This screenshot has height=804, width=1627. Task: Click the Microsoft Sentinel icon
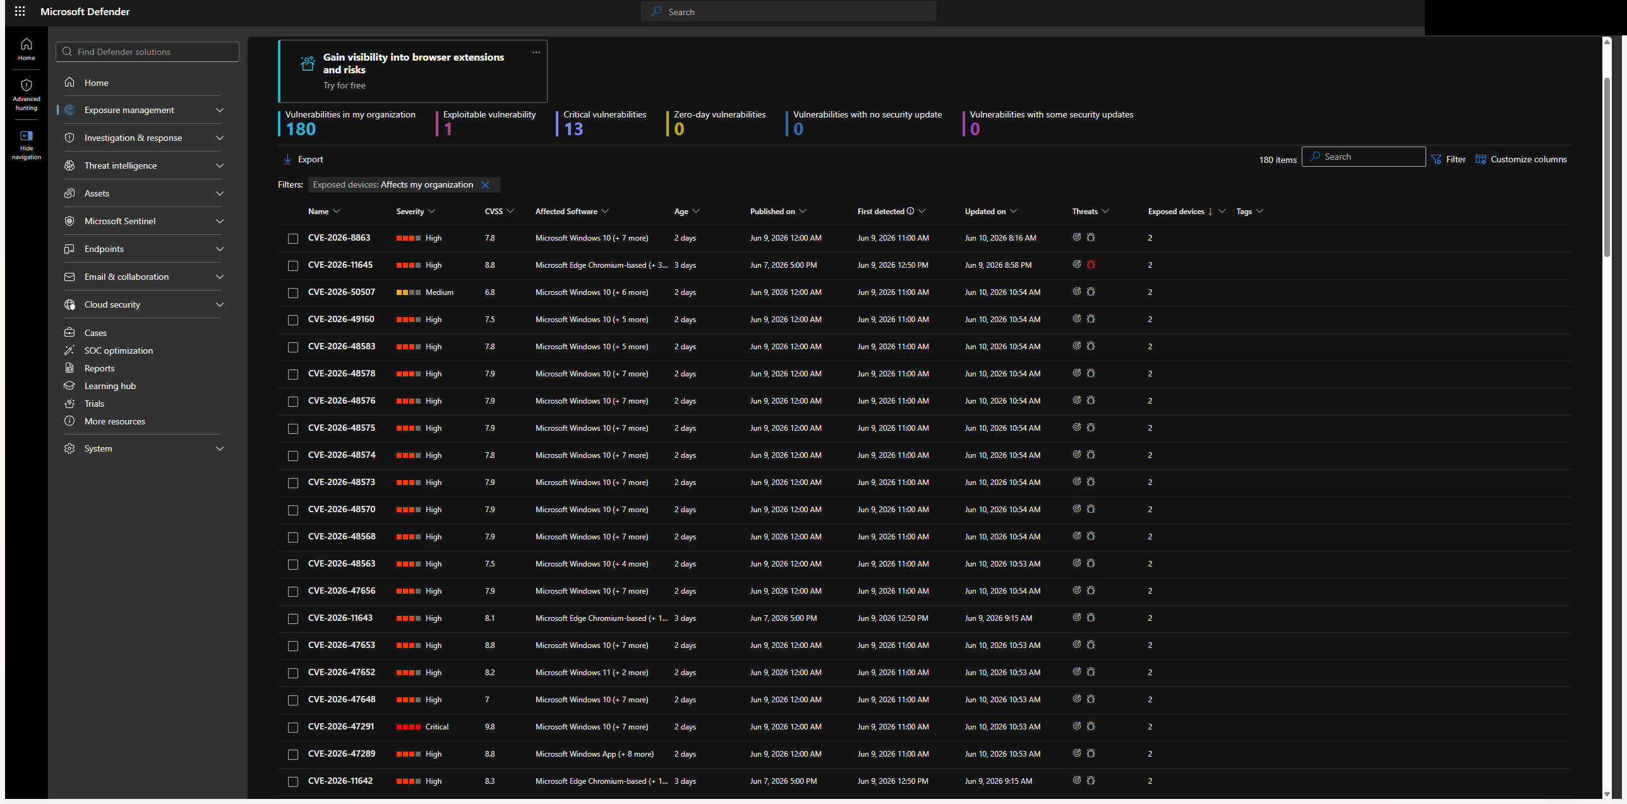coord(70,221)
